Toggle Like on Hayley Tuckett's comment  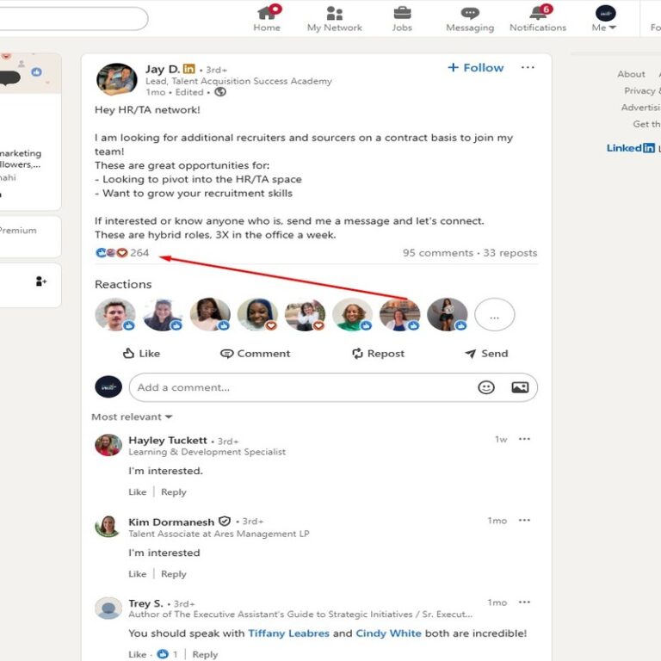pyautogui.click(x=138, y=492)
